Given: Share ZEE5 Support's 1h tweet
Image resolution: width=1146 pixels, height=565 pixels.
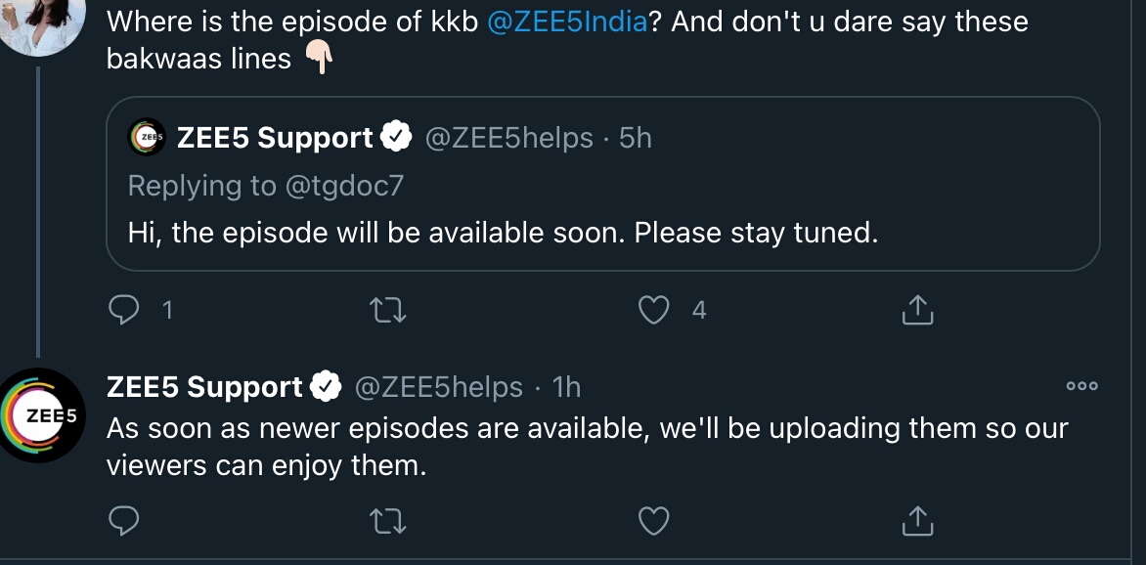Looking at the screenshot, I should pos(917,520).
